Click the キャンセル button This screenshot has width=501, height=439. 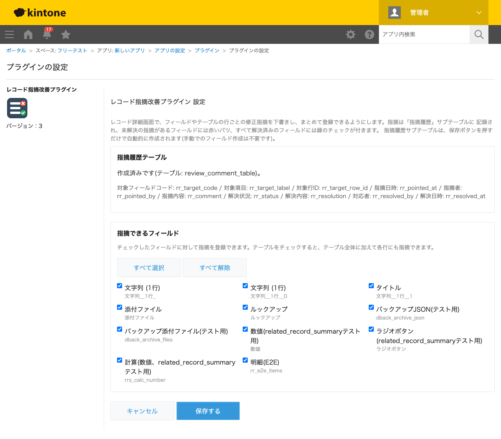click(142, 411)
